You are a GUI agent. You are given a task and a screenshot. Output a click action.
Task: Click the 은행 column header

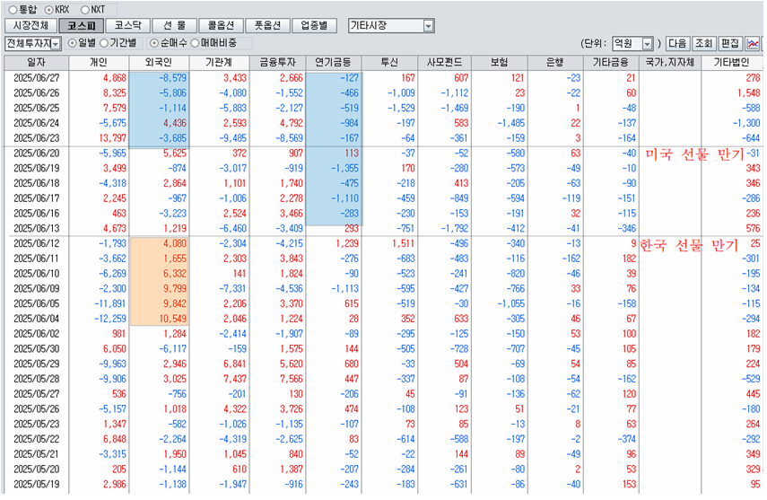pos(555,62)
